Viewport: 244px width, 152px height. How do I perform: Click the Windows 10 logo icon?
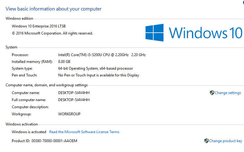pos(155,33)
